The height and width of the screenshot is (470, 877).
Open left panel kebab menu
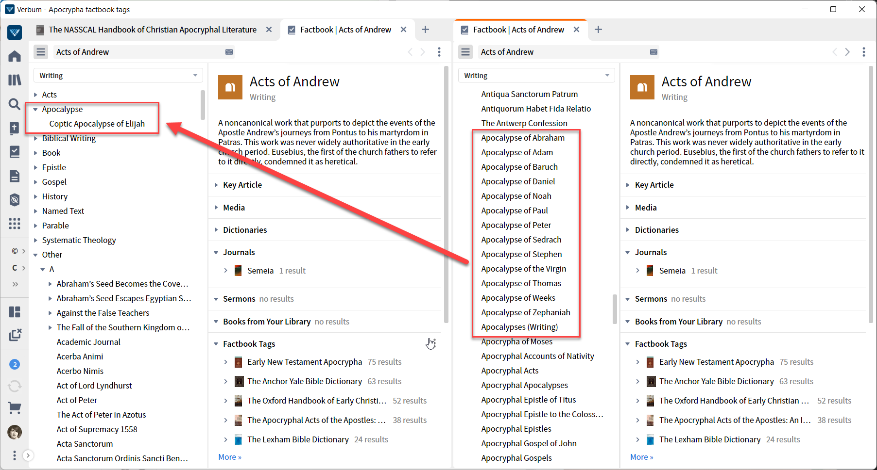[439, 52]
